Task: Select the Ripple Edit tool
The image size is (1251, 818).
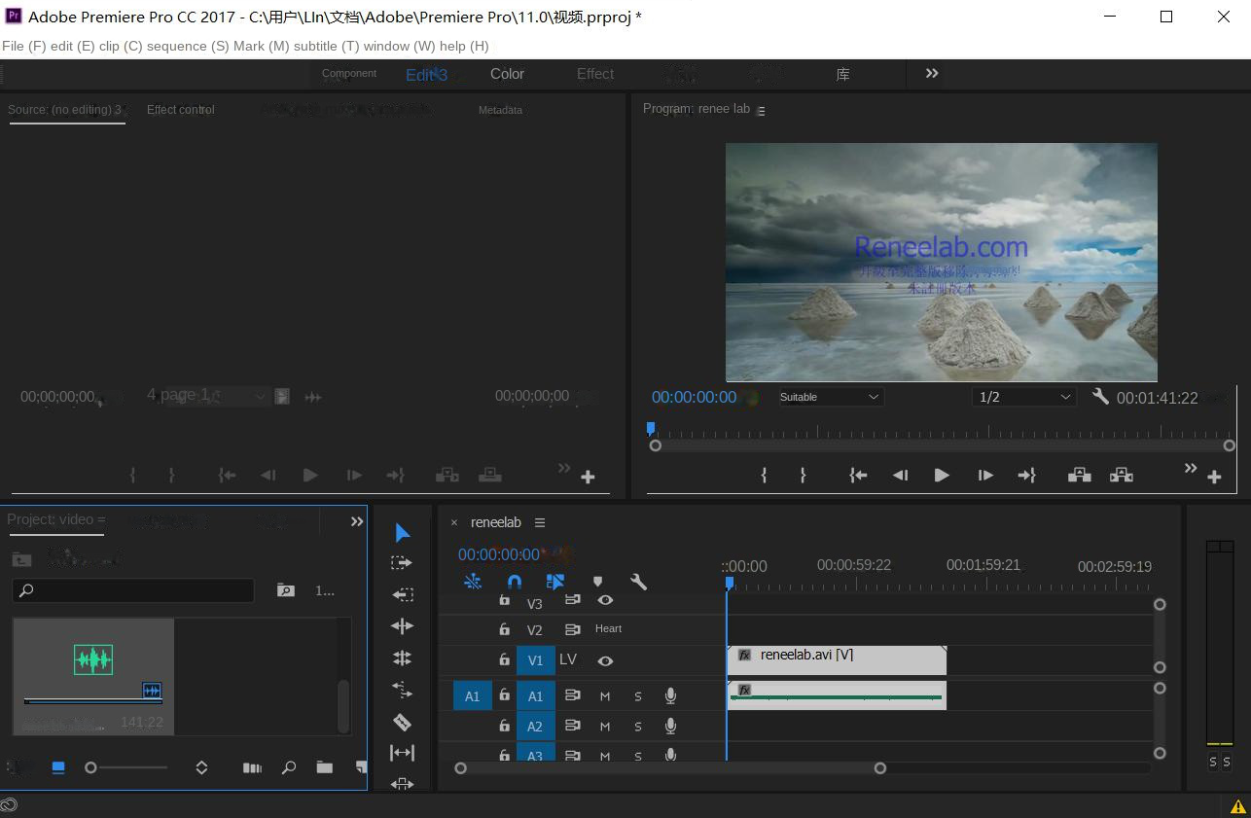Action: pos(402,625)
